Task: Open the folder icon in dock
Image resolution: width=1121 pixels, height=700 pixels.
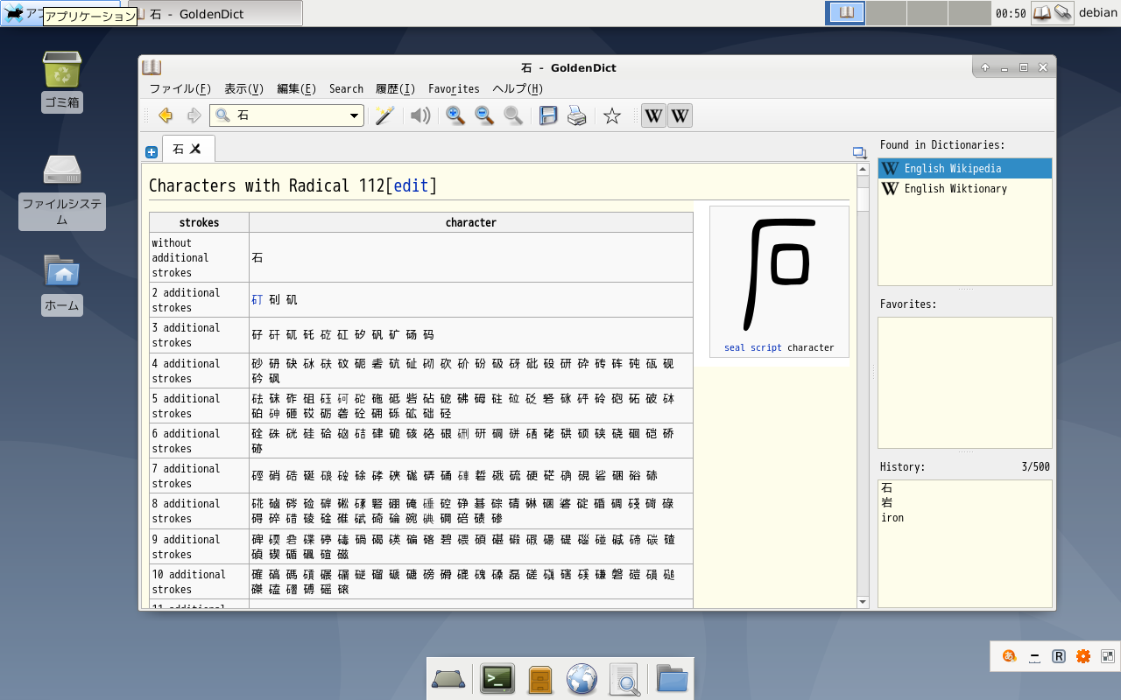Action: pos(672,679)
